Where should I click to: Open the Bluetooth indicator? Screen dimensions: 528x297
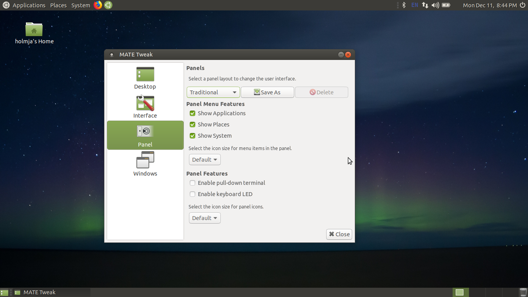pyautogui.click(x=404, y=5)
